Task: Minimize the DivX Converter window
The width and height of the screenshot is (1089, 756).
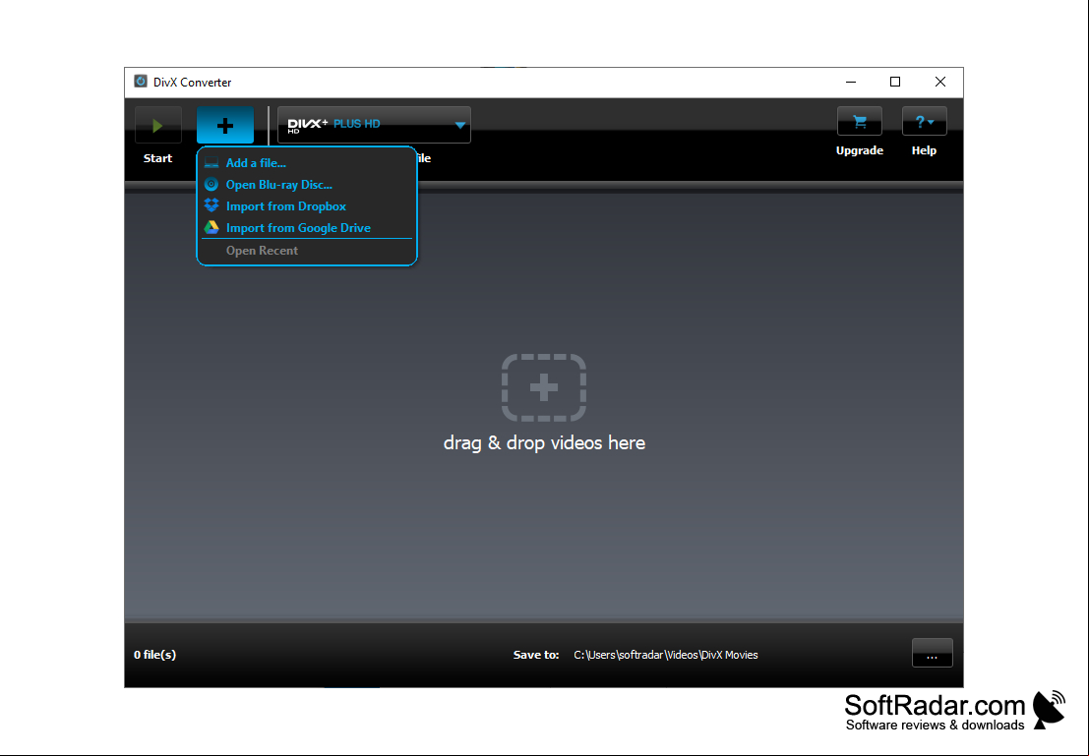Action: 851,82
